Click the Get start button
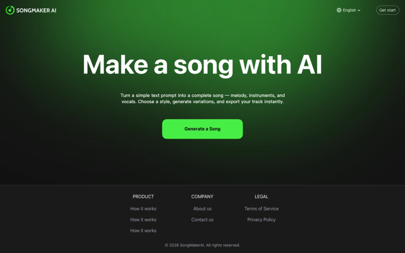Image resolution: width=405 pixels, height=253 pixels. coord(388,10)
